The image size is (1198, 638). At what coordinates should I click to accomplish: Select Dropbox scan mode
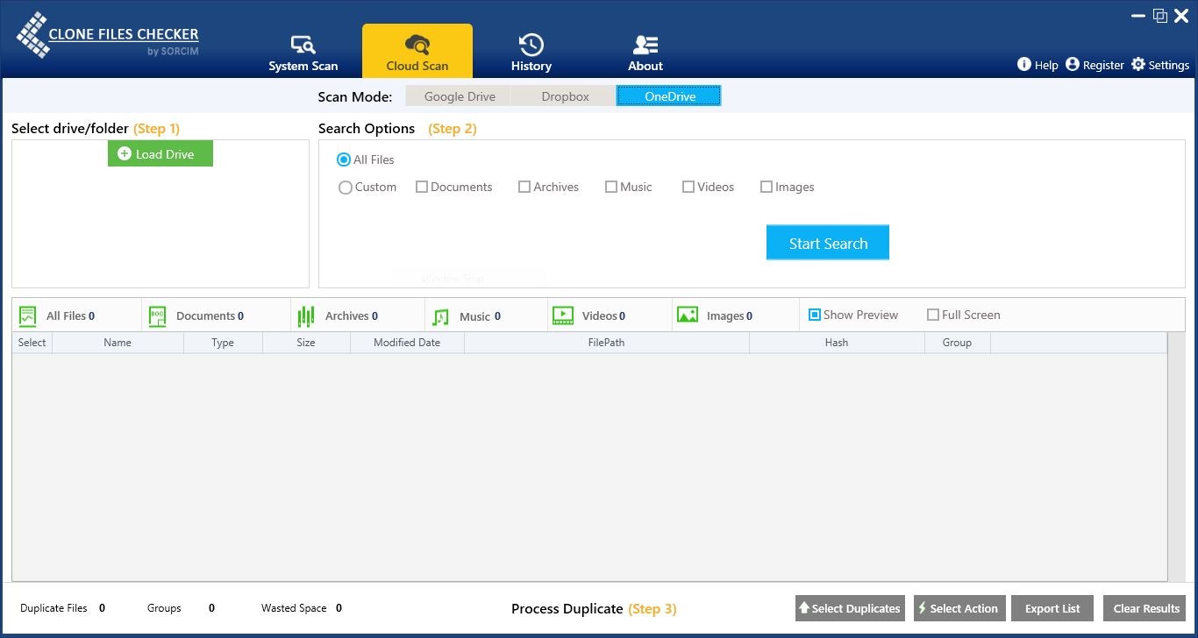point(565,96)
